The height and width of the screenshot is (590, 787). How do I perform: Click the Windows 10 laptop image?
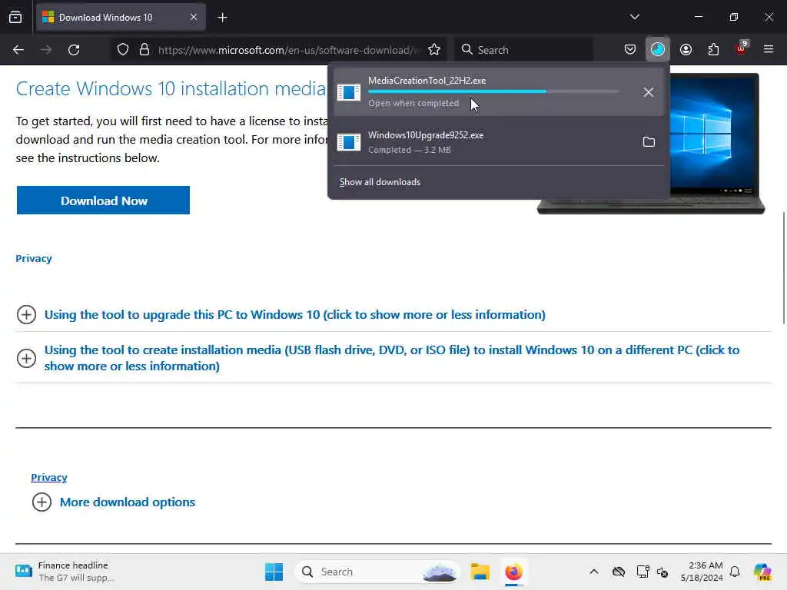coord(716,144)
